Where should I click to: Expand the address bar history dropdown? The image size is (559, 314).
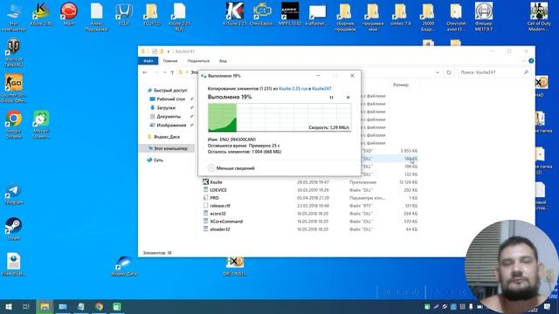coord(438,72)
